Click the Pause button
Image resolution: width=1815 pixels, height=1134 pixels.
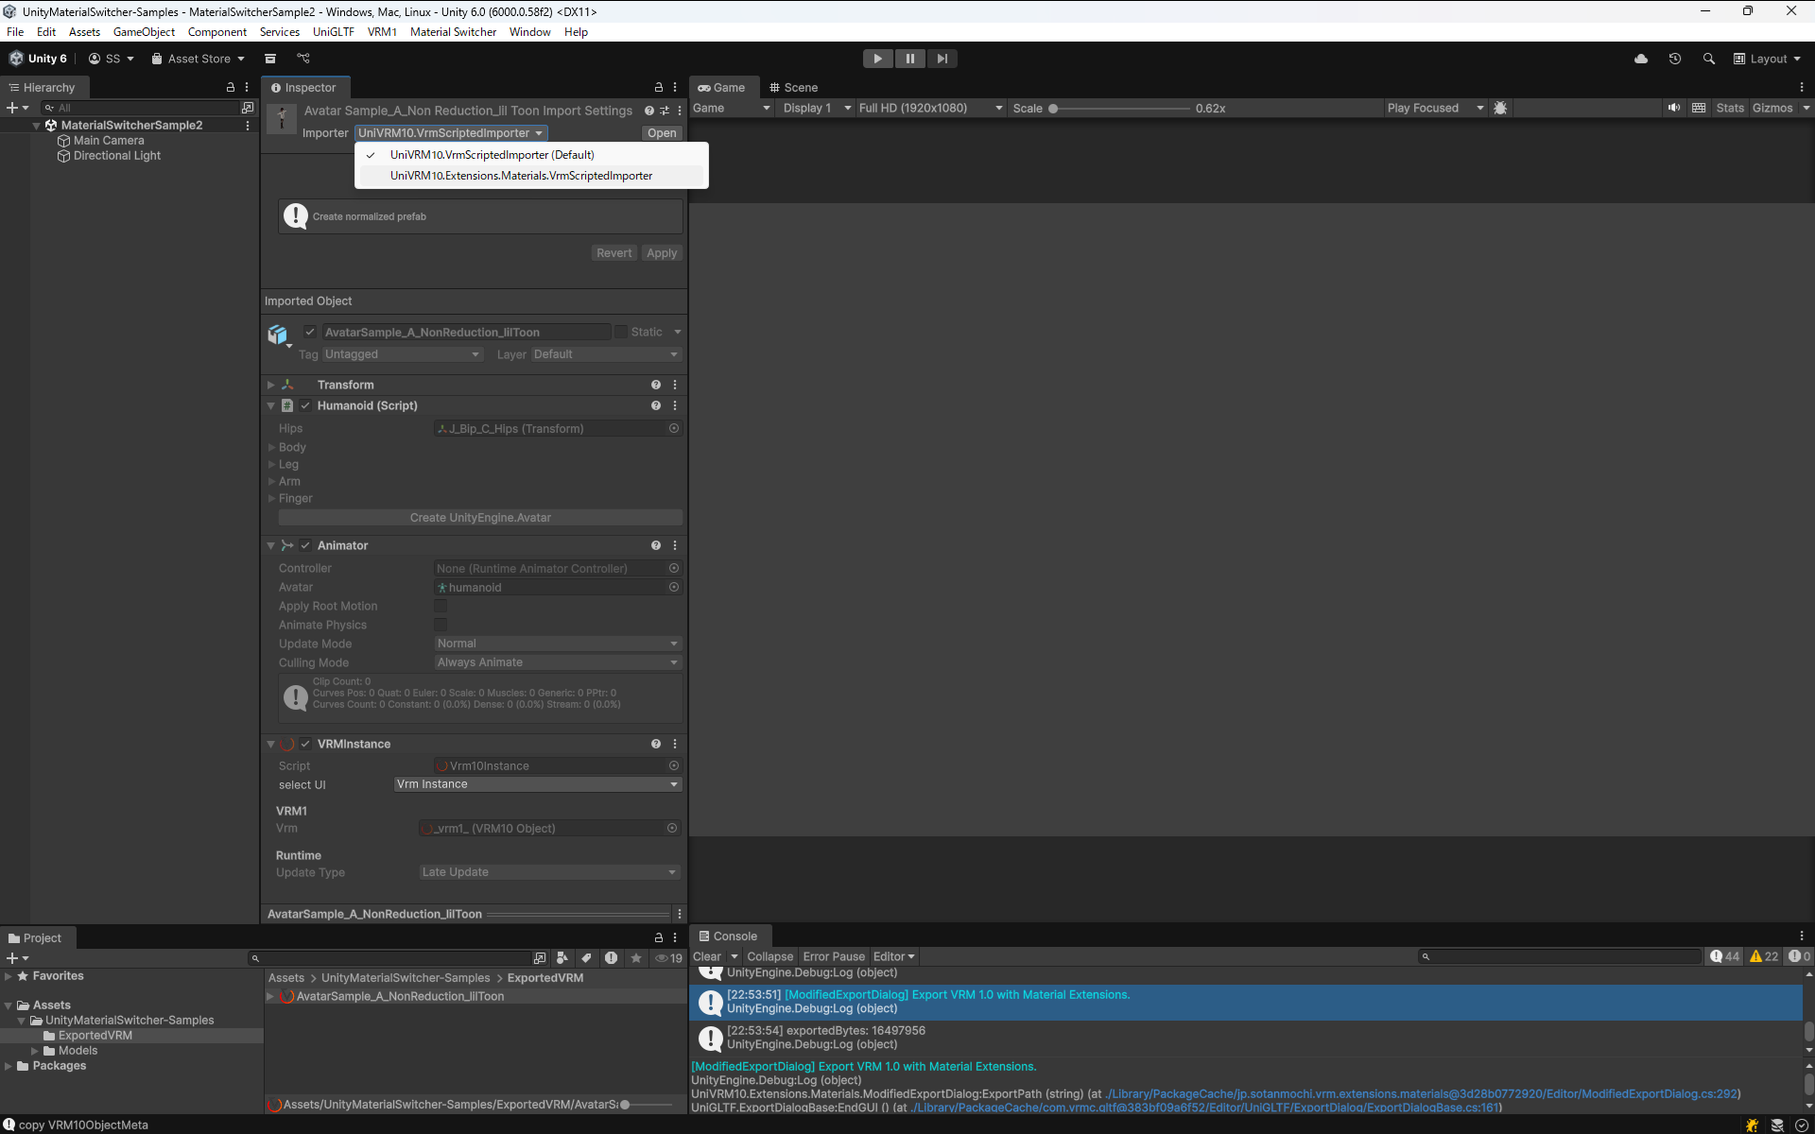909,59
